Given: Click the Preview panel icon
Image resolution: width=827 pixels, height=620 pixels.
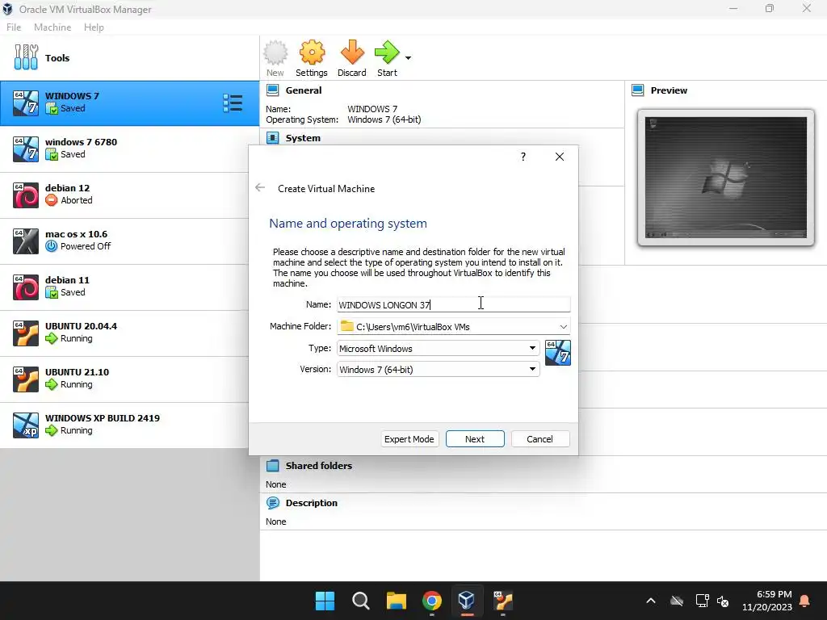Looking at the screenshot, I should pos(638,90).
